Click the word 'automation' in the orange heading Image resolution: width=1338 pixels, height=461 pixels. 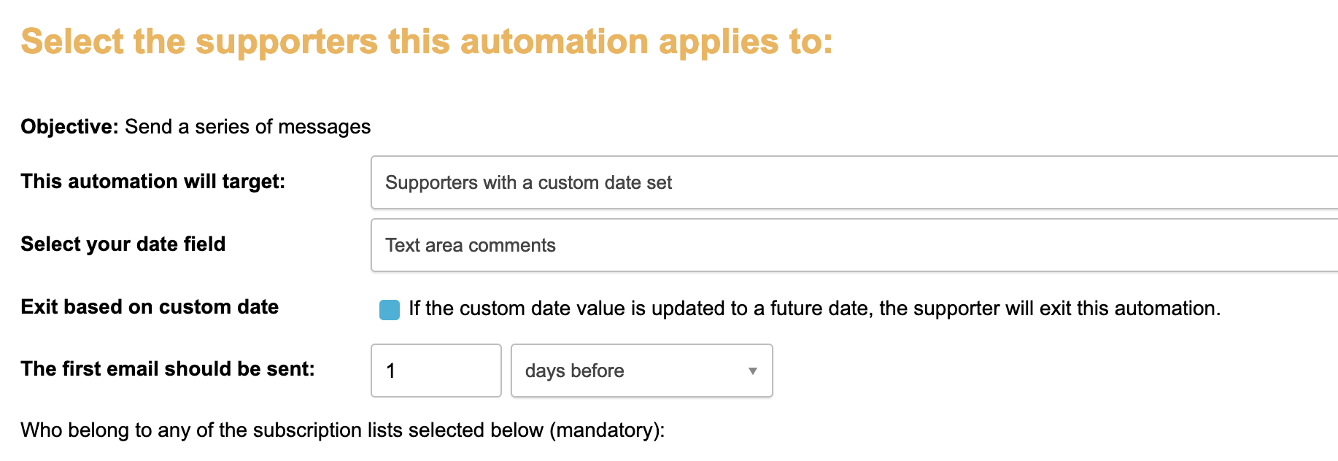click(x=554, y=42)
